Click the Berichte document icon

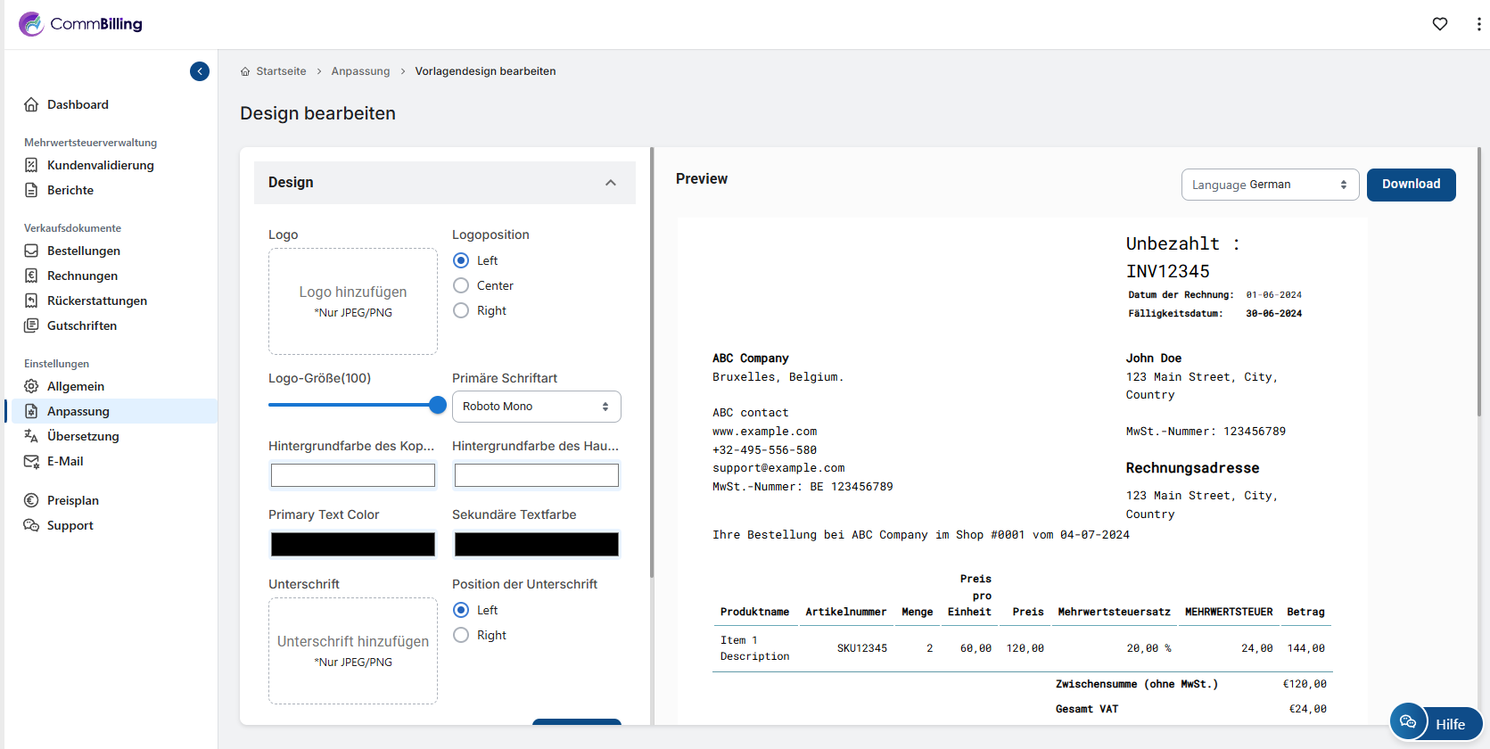(x=31, y=190)
